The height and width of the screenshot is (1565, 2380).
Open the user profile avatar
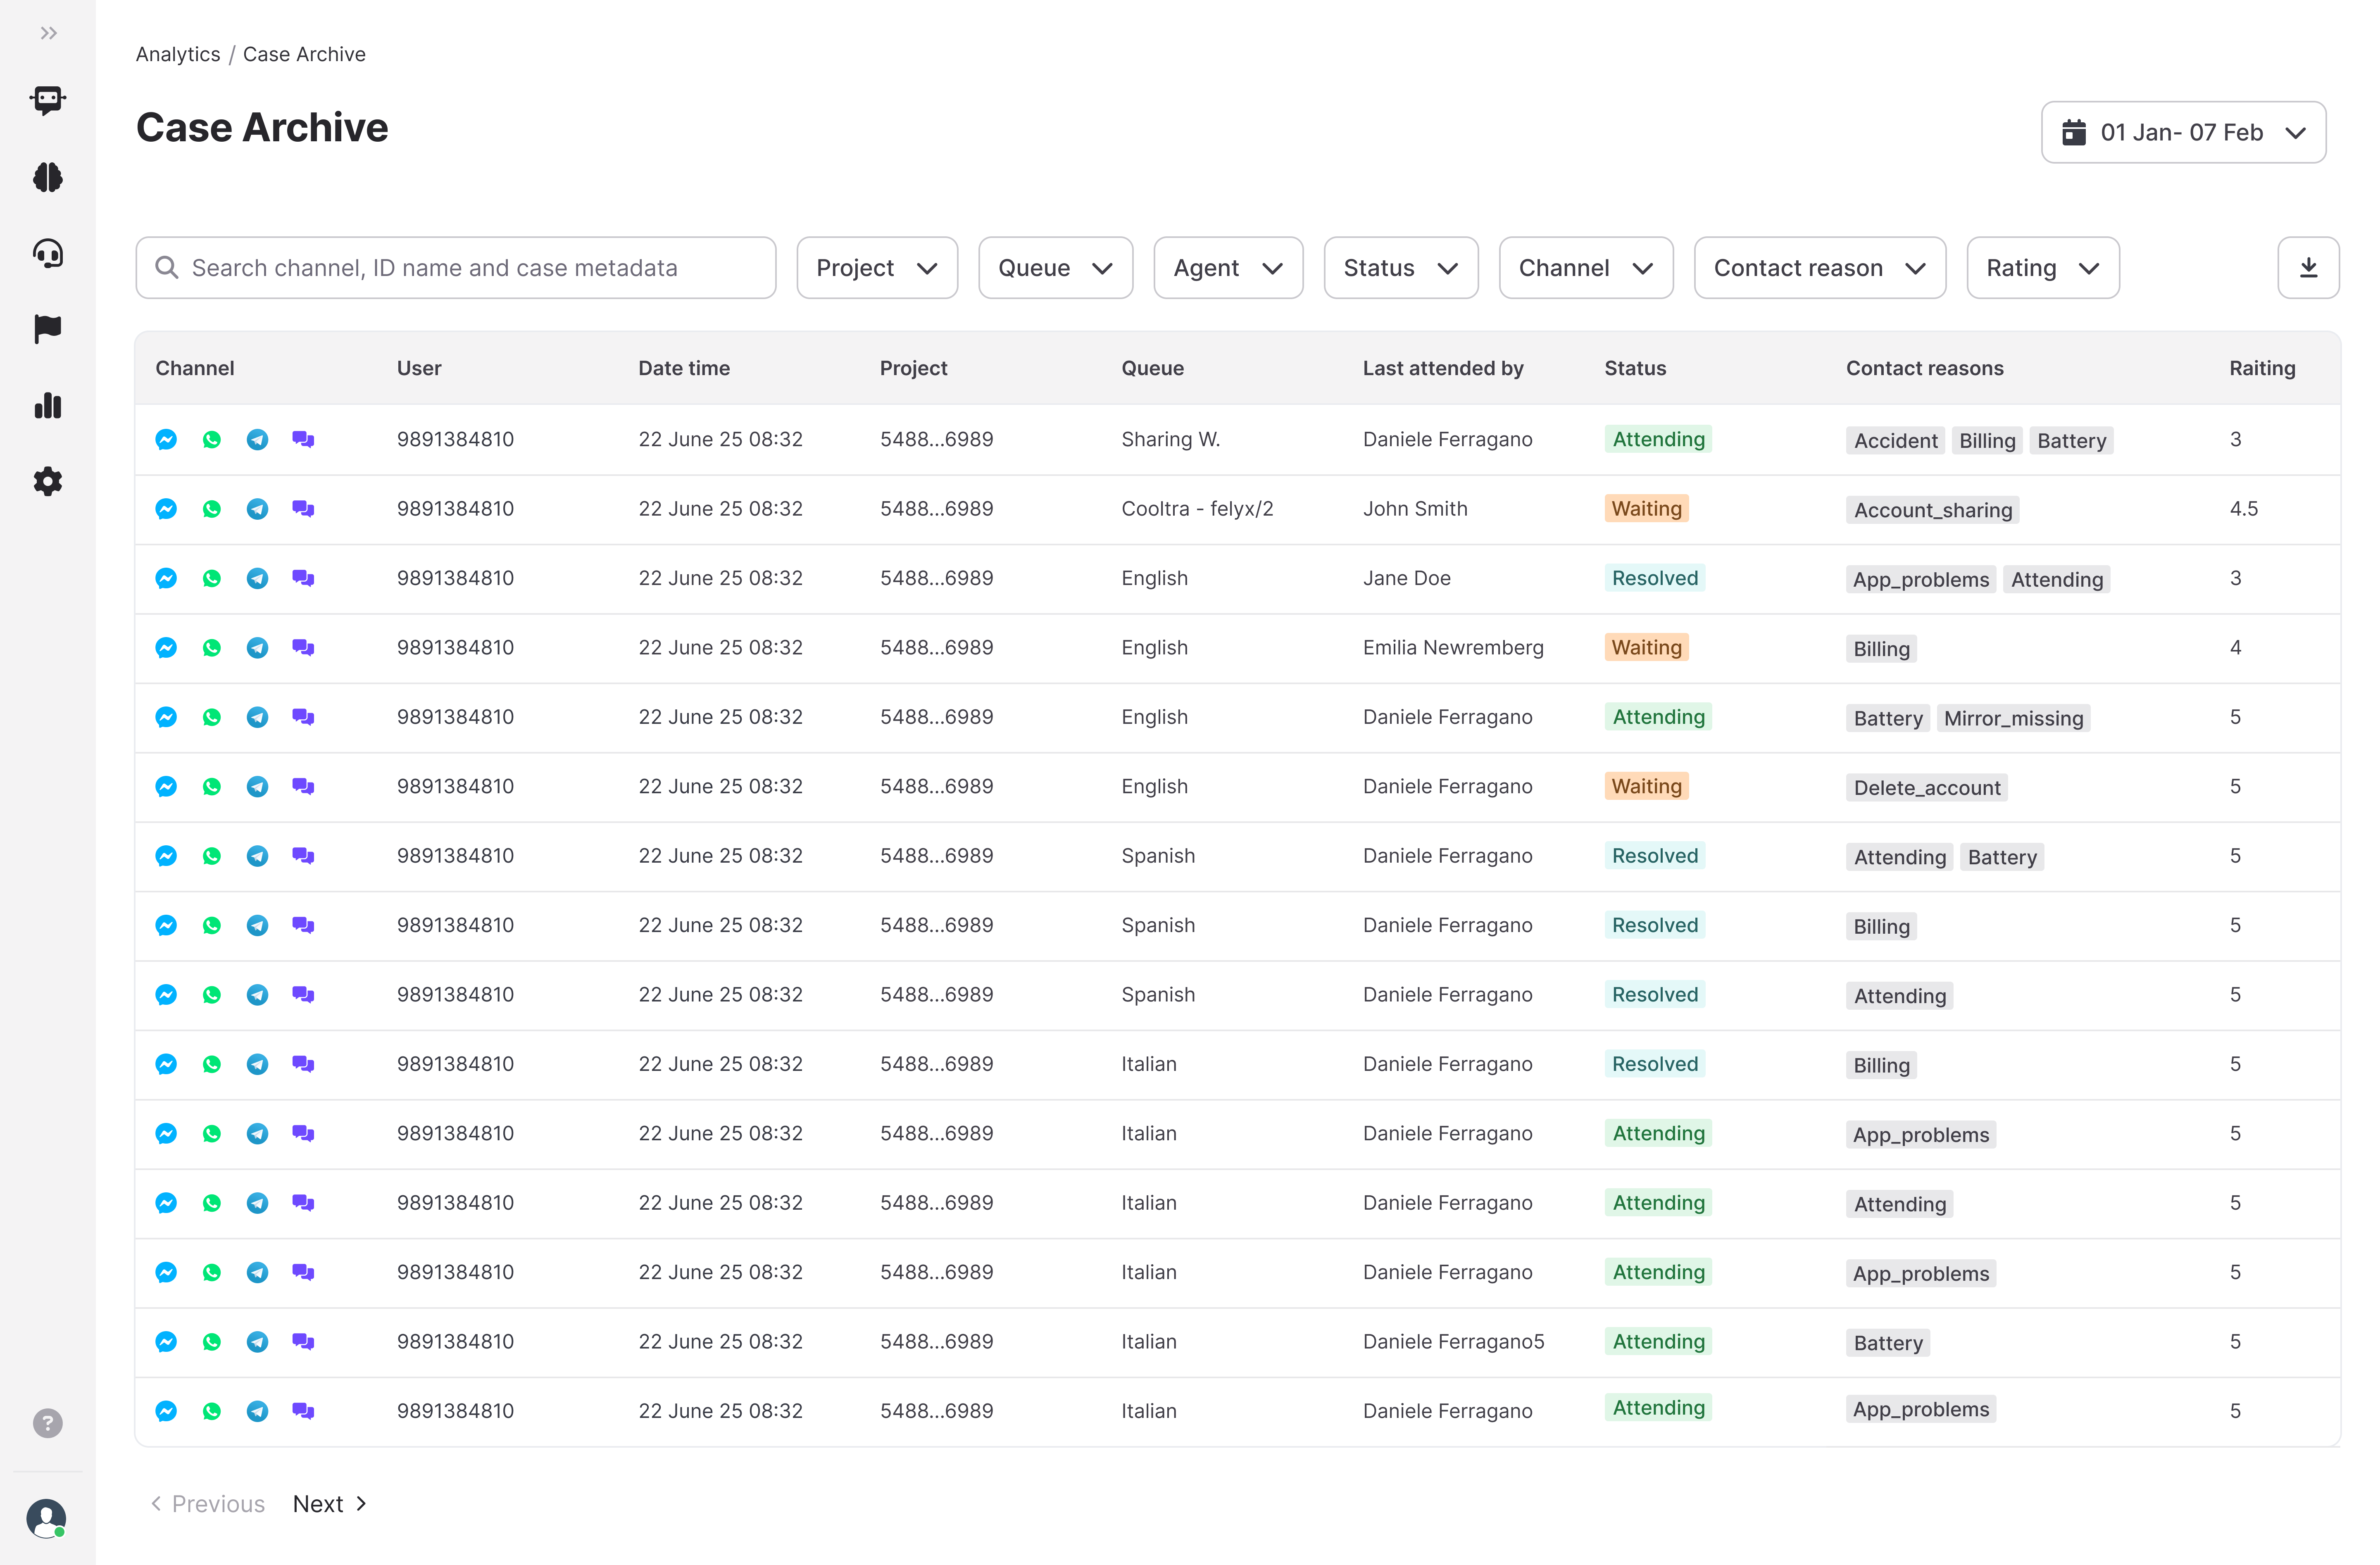click(46, 1517)
